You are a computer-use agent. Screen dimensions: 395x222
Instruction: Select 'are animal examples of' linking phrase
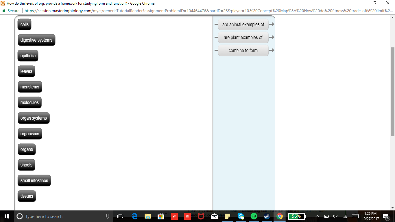(x=243, y=25)
